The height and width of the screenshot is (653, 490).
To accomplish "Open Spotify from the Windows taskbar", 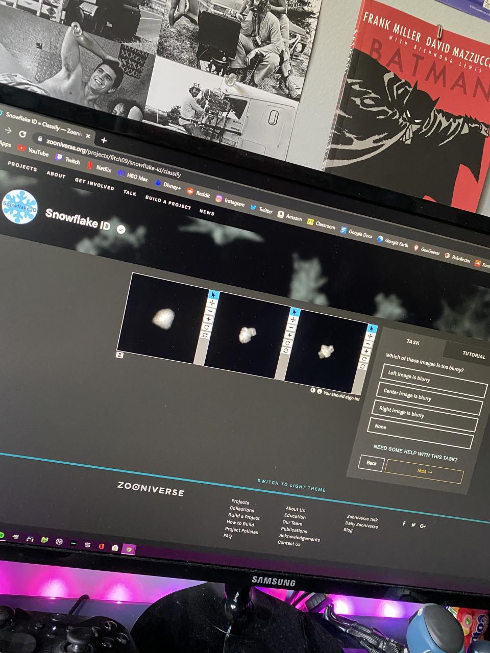I will click(x=2, y=535).
